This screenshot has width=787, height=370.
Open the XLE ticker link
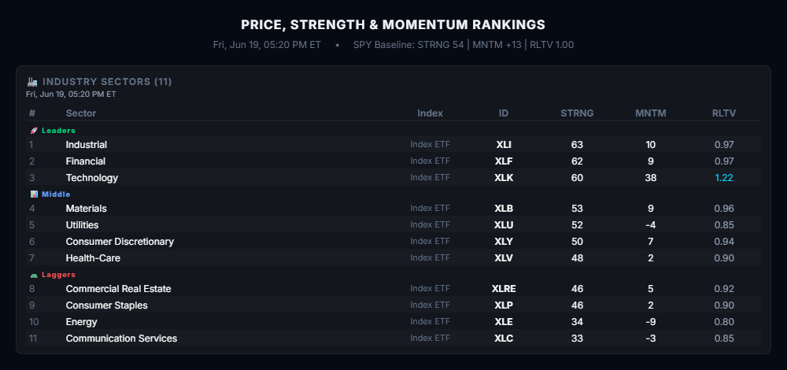(504, 322)
